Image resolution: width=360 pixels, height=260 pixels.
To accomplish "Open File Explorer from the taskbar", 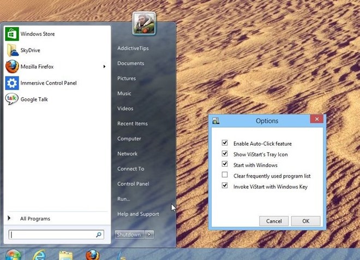I will pos(65,256).
